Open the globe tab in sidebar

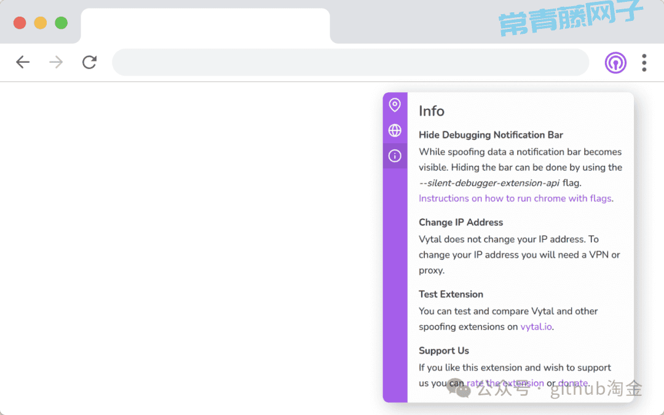pyautogui.click(x=395, y=130)
